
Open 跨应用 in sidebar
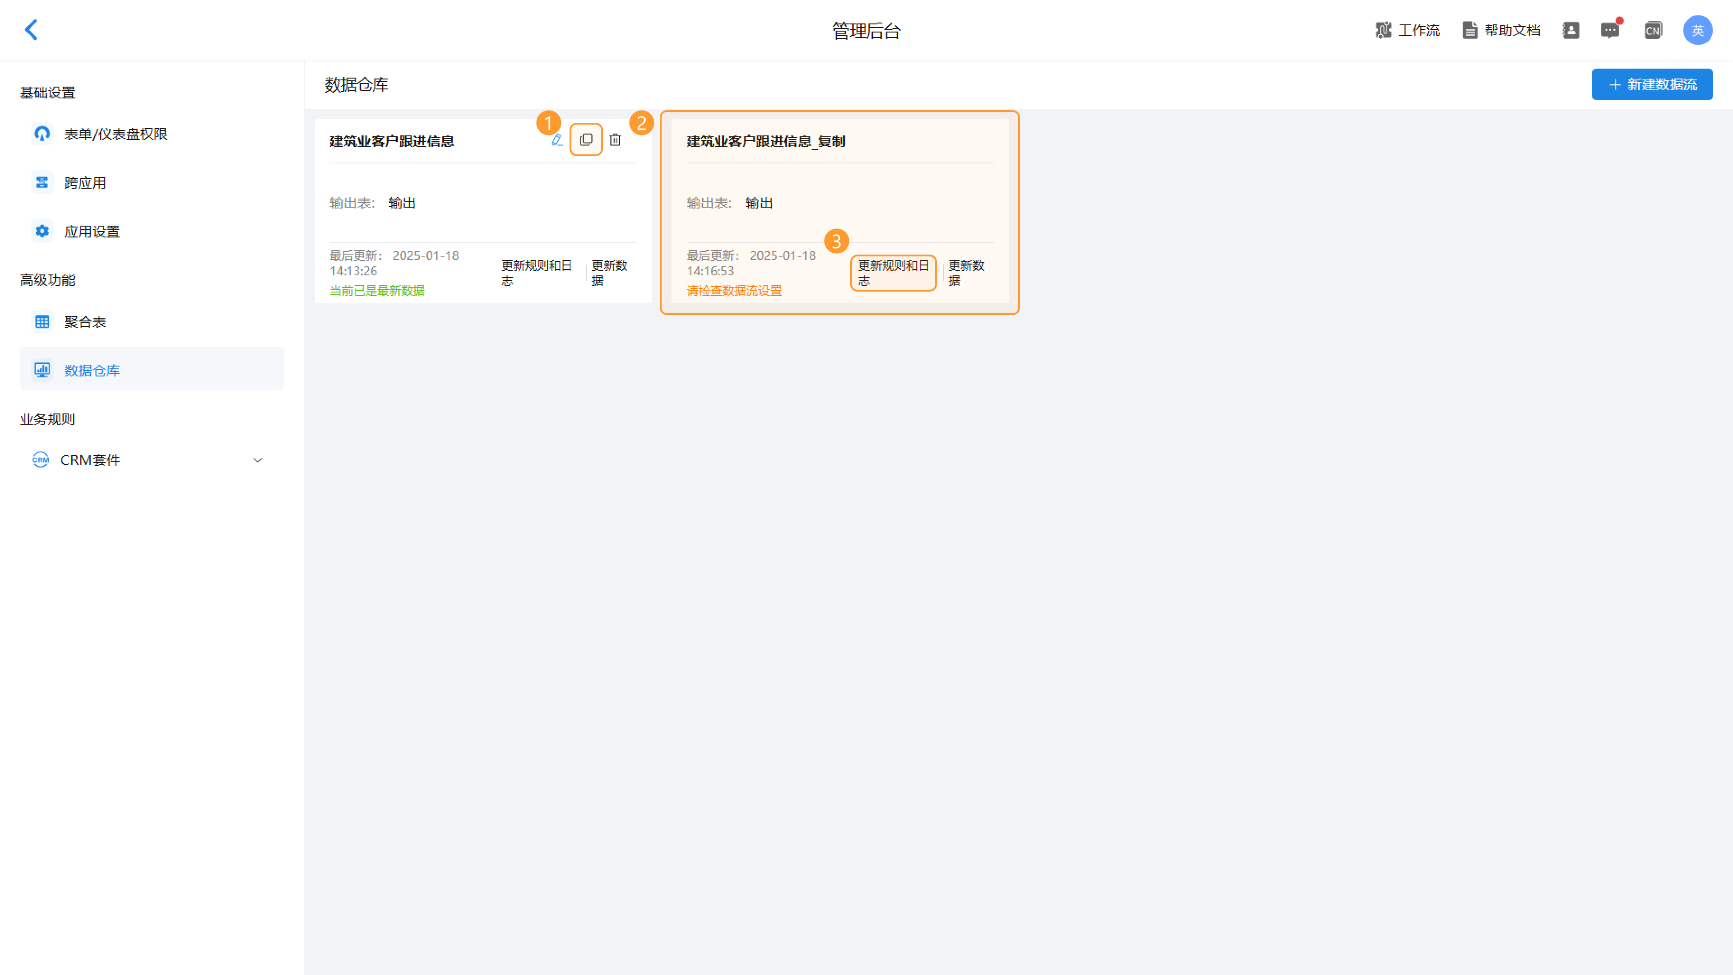point(152,182)
